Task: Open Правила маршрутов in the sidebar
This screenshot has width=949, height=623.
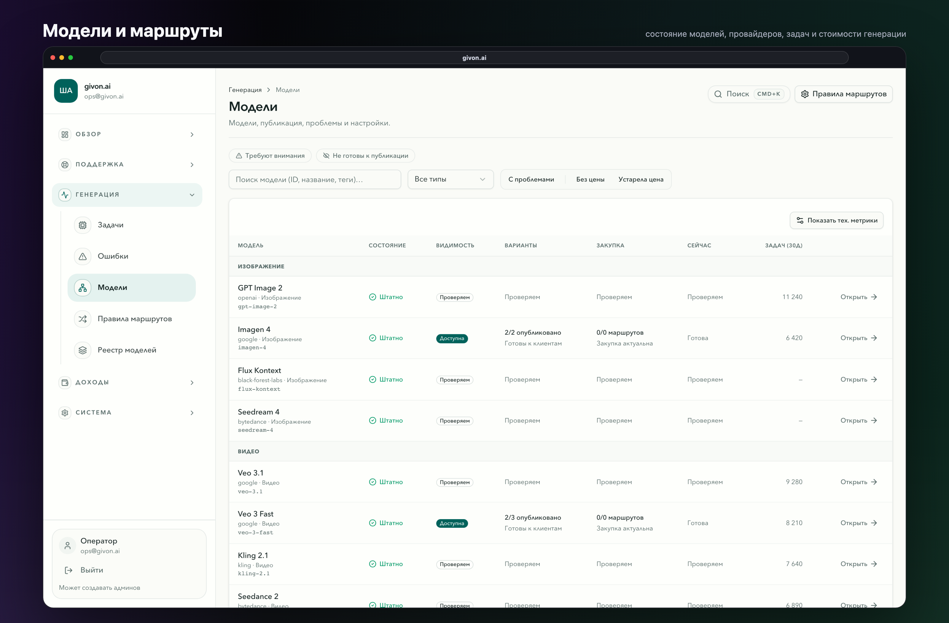Action: click(132, 319)
